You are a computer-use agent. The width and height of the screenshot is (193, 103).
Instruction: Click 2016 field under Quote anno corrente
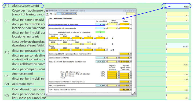click(x=100, y=38)
